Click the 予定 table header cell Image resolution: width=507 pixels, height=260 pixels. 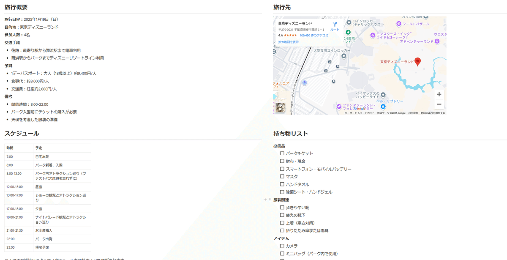62,148
